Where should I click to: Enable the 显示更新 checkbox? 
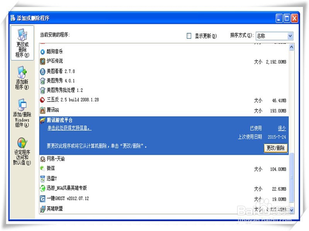click(189, 36)
